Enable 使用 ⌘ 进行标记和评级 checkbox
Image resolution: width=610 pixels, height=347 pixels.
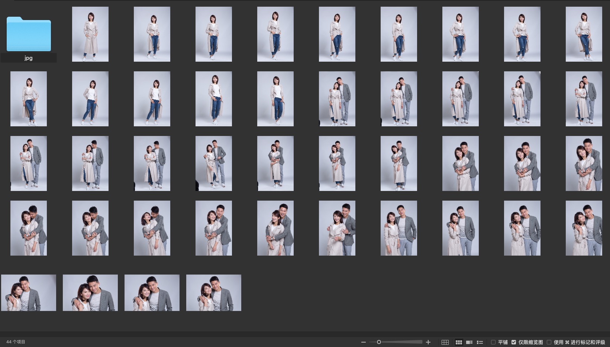tap(549, 342)
